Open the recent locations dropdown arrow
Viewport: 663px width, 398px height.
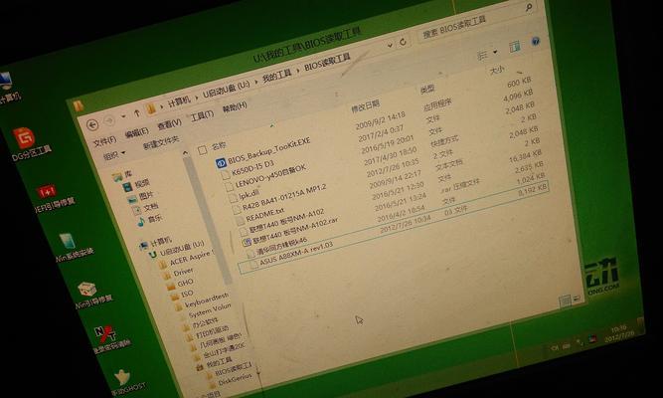click(123, 116)
